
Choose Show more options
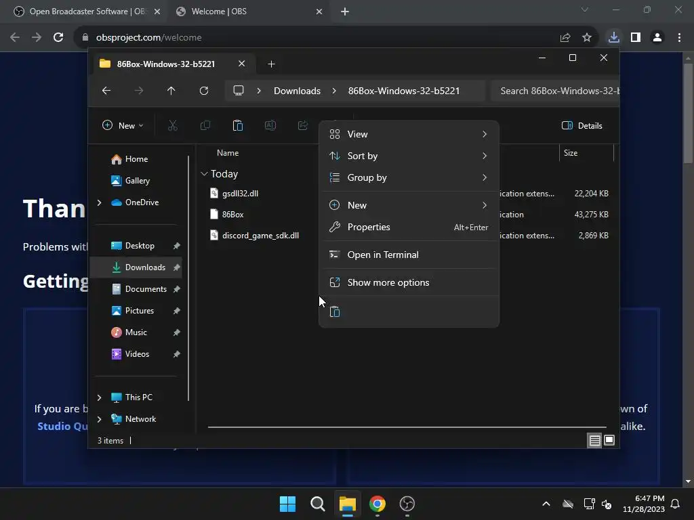pyautogui.click(x=409, y=282)
